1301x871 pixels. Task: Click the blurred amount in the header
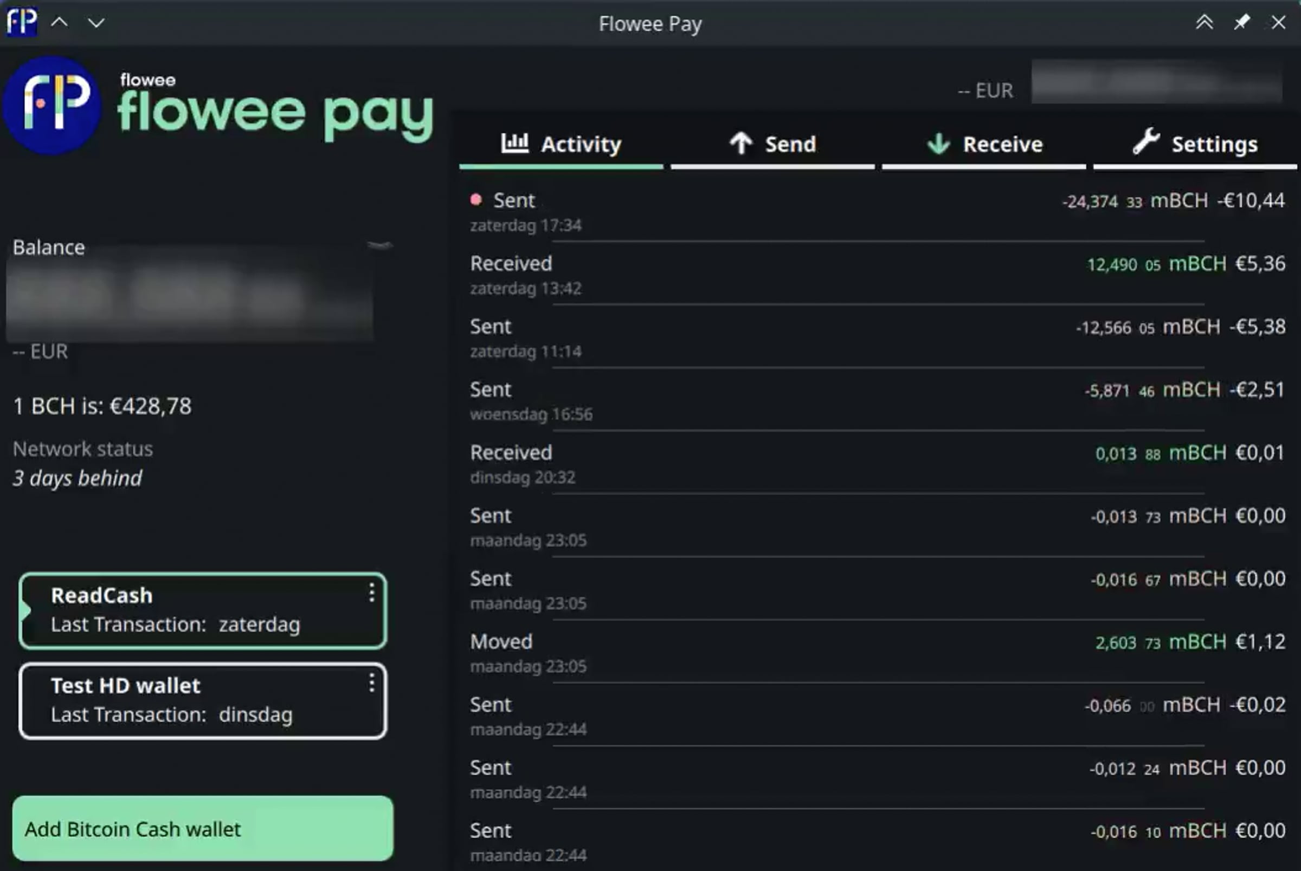pos(1157,82)
